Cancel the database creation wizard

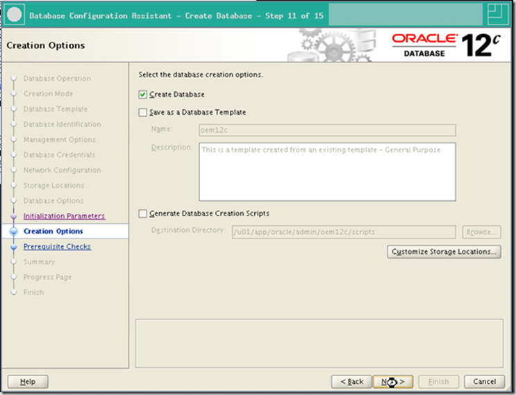pos(484,382)
